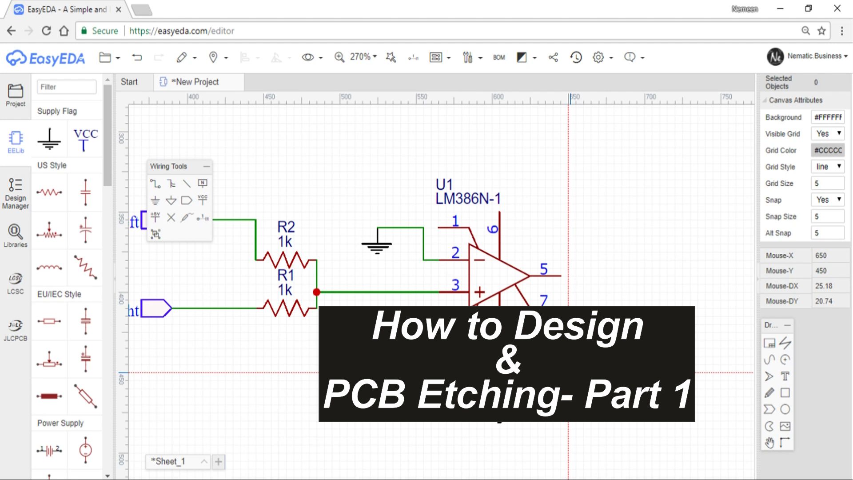
Task: Pick the VCC net flag tool
Action: [x=203, y=200]
